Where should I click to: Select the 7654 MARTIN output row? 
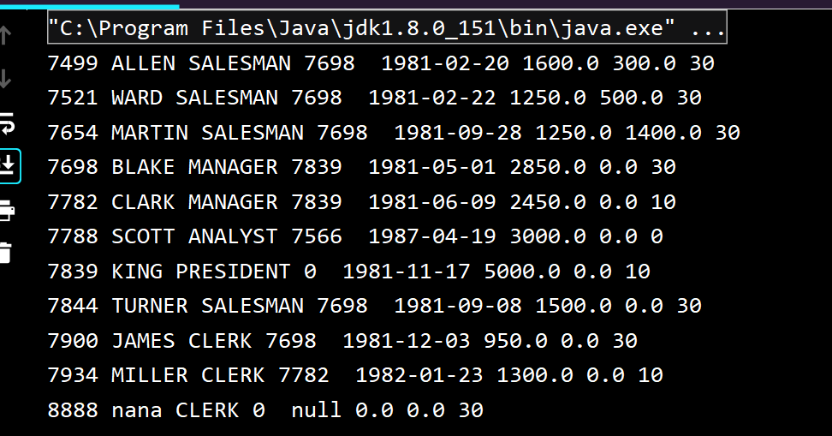click(394, 133)
